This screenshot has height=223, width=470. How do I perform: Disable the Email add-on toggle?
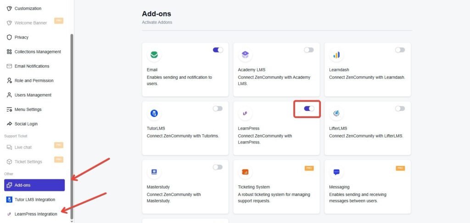(218, 50)
